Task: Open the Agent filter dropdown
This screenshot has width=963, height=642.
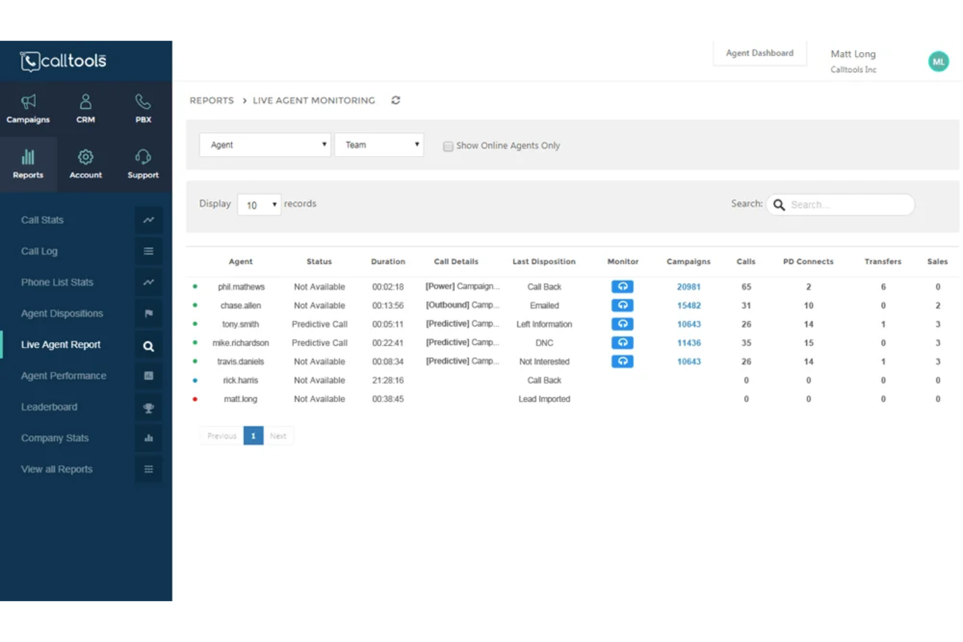Action: tap(264, 144)
